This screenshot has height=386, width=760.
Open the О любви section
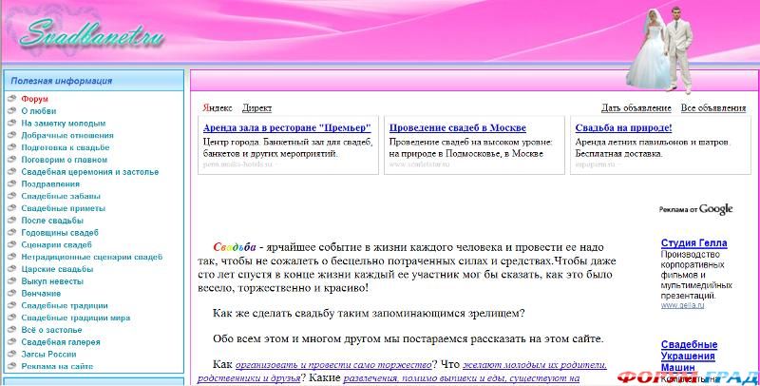39,111
